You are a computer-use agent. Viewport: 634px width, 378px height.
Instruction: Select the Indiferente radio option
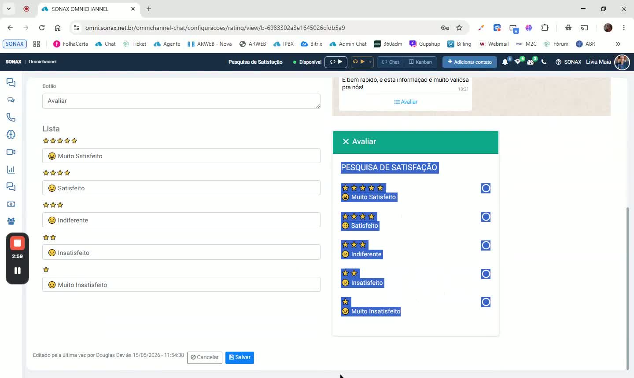[x=486, y=245]
